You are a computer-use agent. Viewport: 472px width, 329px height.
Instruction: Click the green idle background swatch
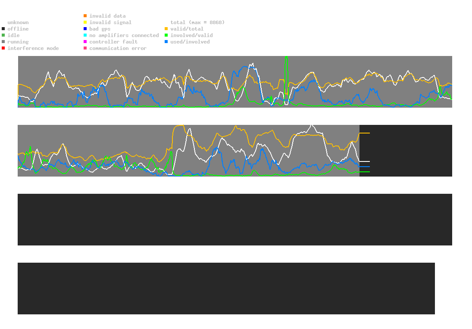click(x=3, y=35)
